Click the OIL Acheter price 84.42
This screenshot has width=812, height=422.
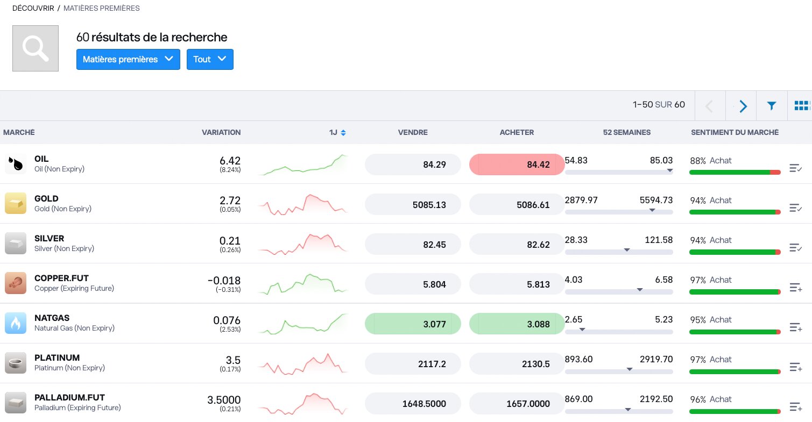517,164
